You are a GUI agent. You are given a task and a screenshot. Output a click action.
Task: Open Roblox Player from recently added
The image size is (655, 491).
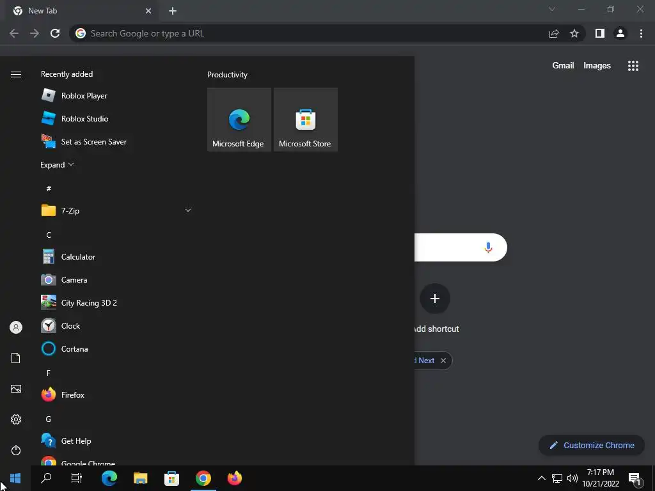click(x=116, y=96)
